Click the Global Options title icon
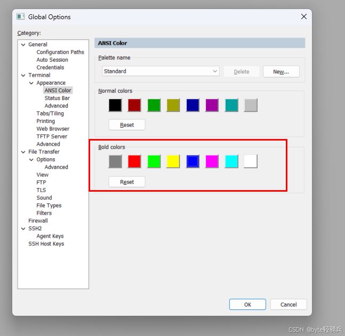 21,17
